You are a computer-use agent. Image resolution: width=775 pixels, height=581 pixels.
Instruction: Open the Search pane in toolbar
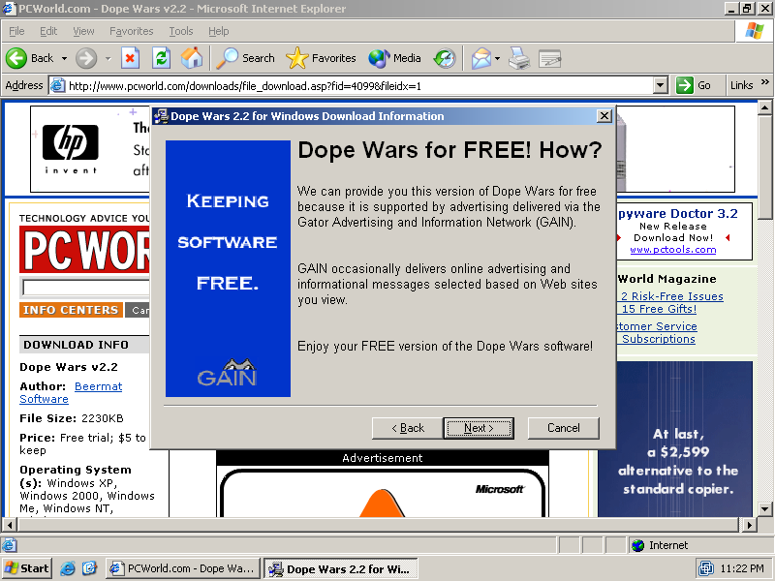246,58
